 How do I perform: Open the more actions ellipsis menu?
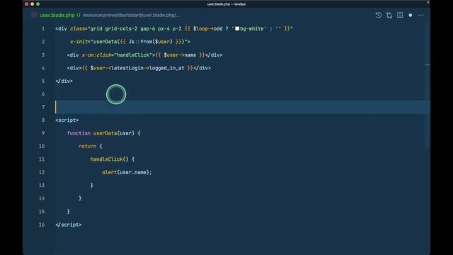(x=421, y=15)
